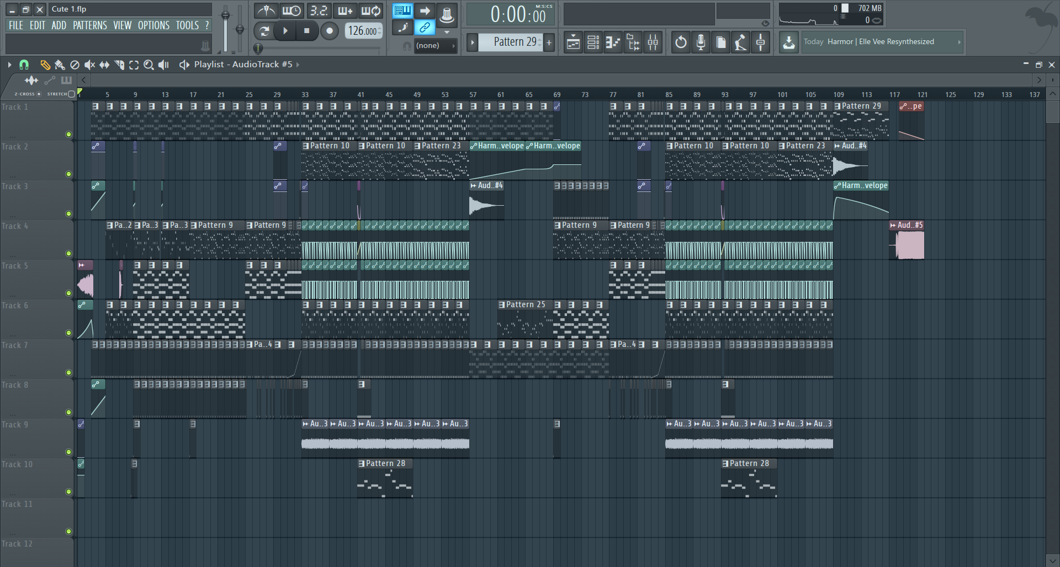Viewport: 1060px width, 567px height.
Task: Adjust the main pitch slider
Action: pyautogui.click(x=240, y=29)
